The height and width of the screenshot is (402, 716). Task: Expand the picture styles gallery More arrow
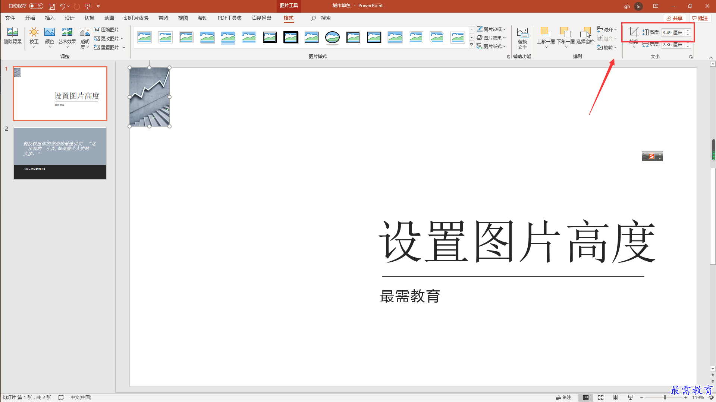point(471,45)
